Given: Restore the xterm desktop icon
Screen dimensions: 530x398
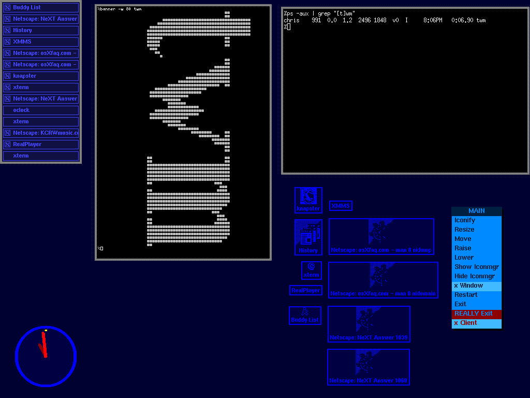Looking at the screenshot, I should (x=311, y=271).
